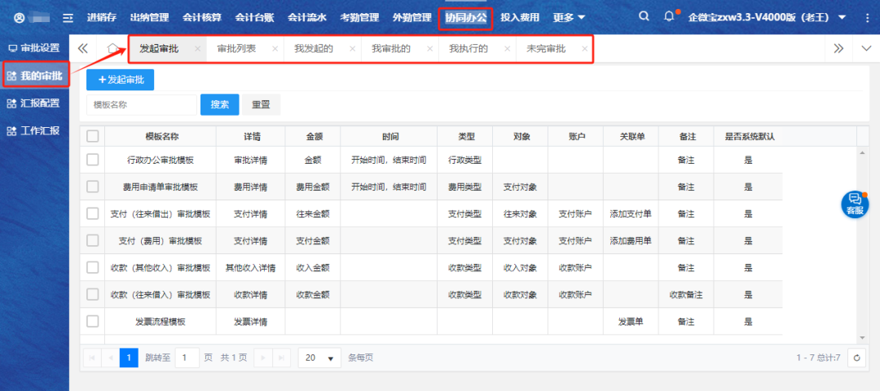Toggle the hamburger menu icon

68,17
